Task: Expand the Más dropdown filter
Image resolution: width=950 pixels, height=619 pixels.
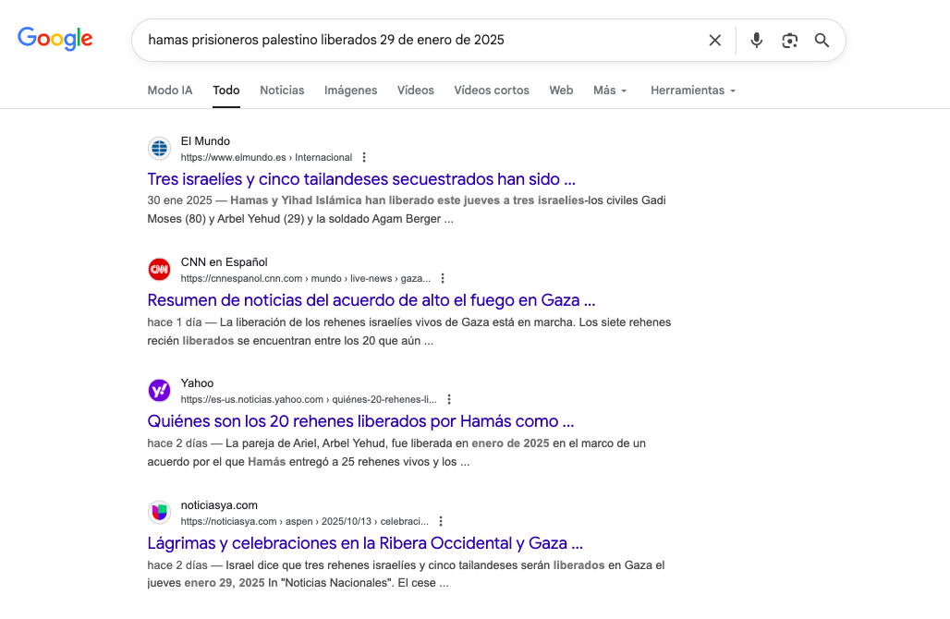Action: pyautogui.click(x=610, y=91)
